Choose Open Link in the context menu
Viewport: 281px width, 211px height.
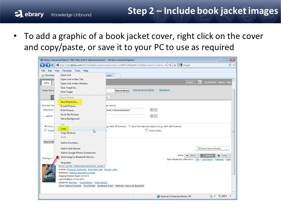coord(66,75)
